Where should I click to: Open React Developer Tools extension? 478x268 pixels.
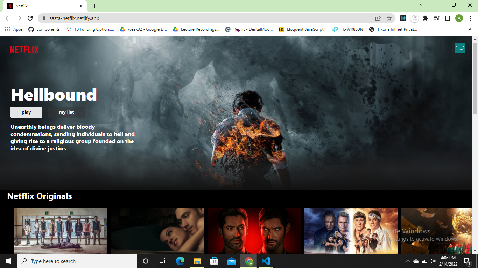click(x=403, y=18)
